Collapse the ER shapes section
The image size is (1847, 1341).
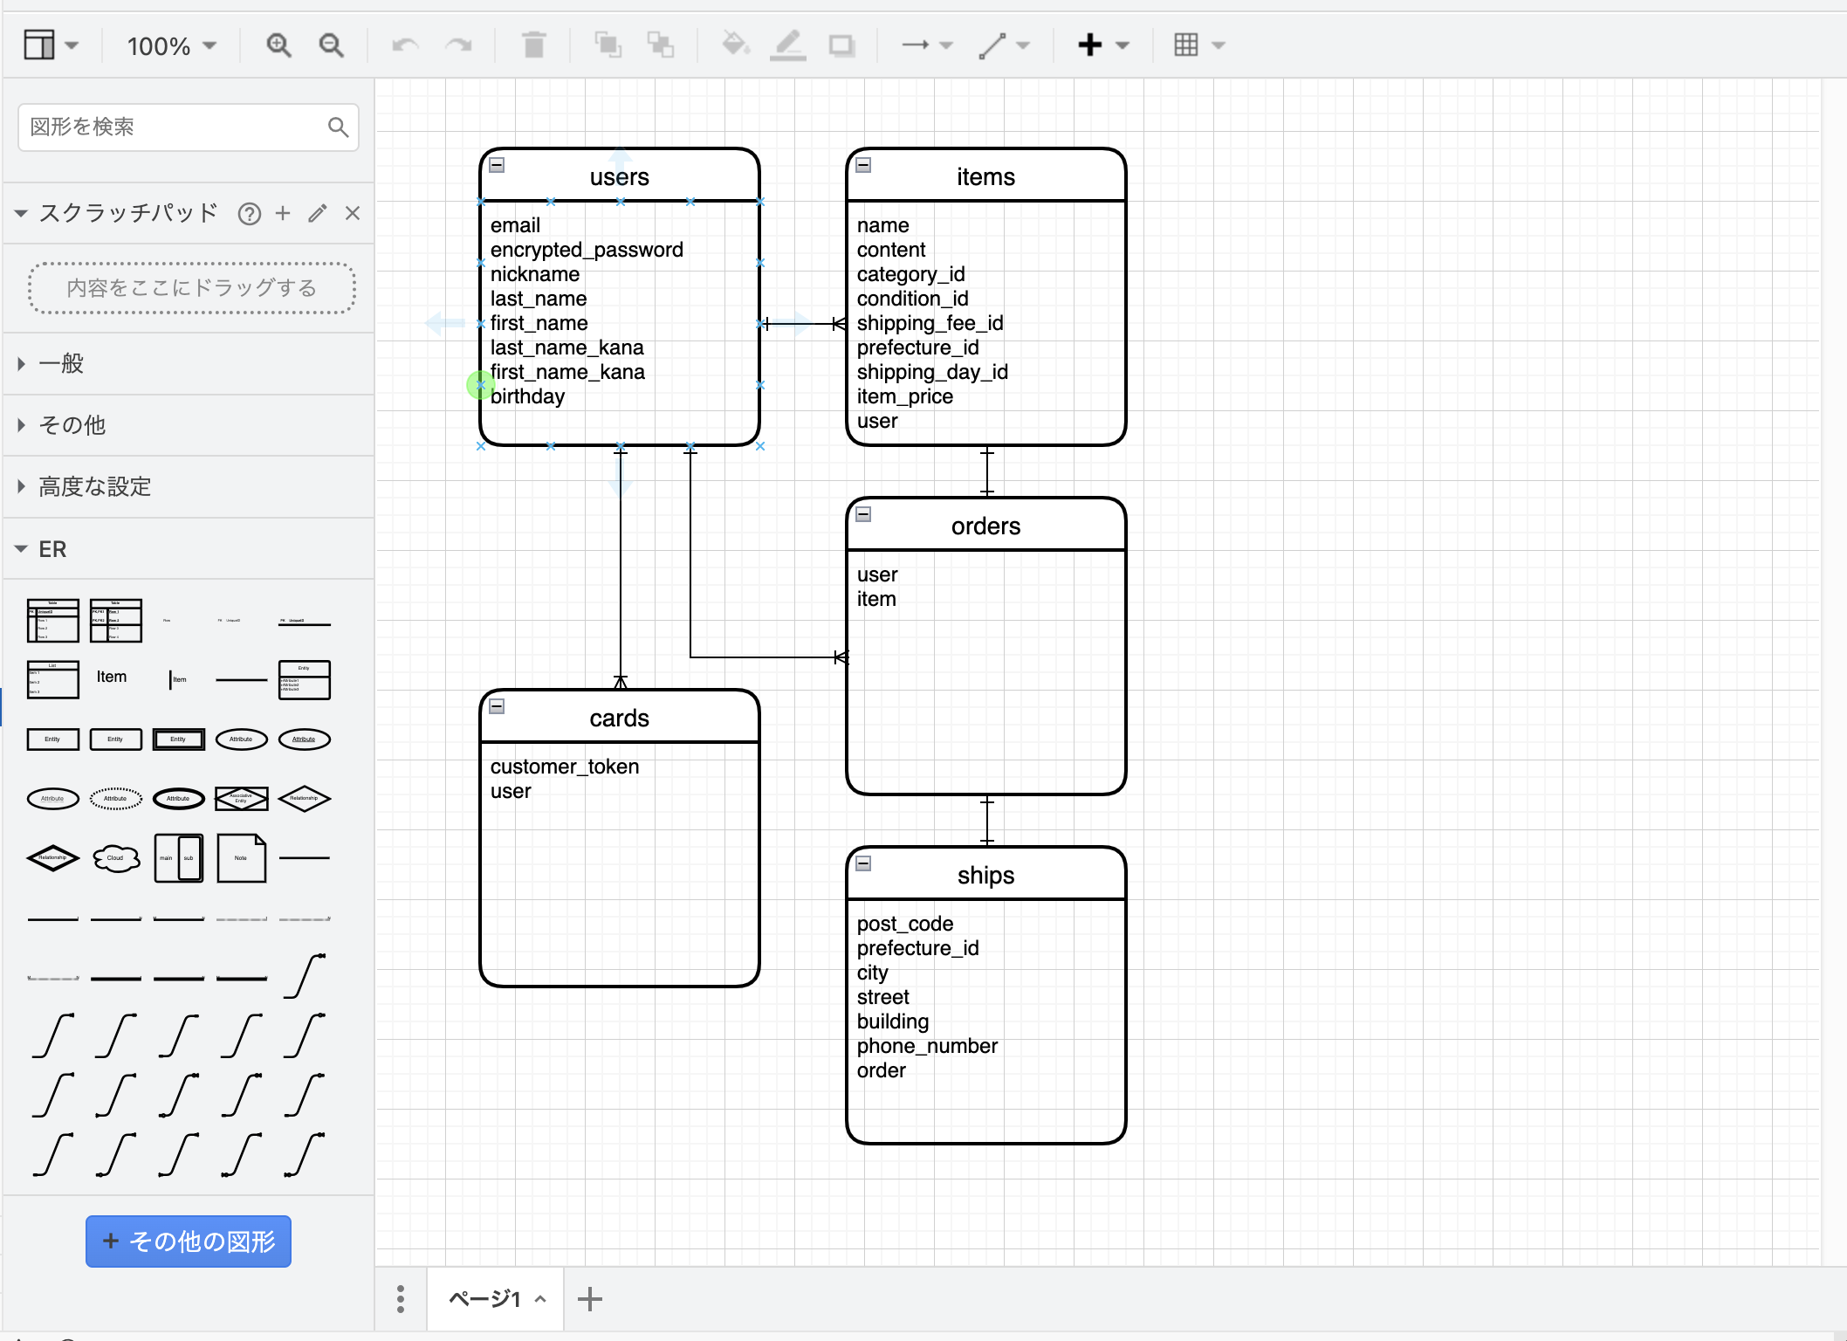(52, 549)
